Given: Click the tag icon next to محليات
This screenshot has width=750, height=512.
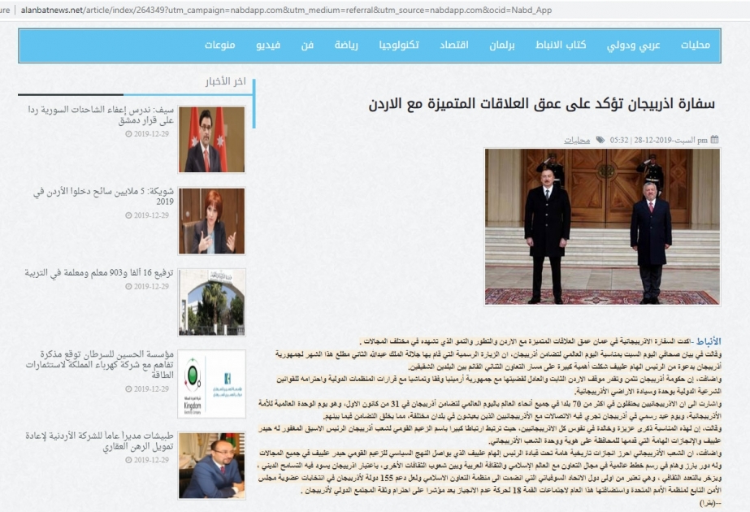Looking at the screenshot, I should coord(600,140).
